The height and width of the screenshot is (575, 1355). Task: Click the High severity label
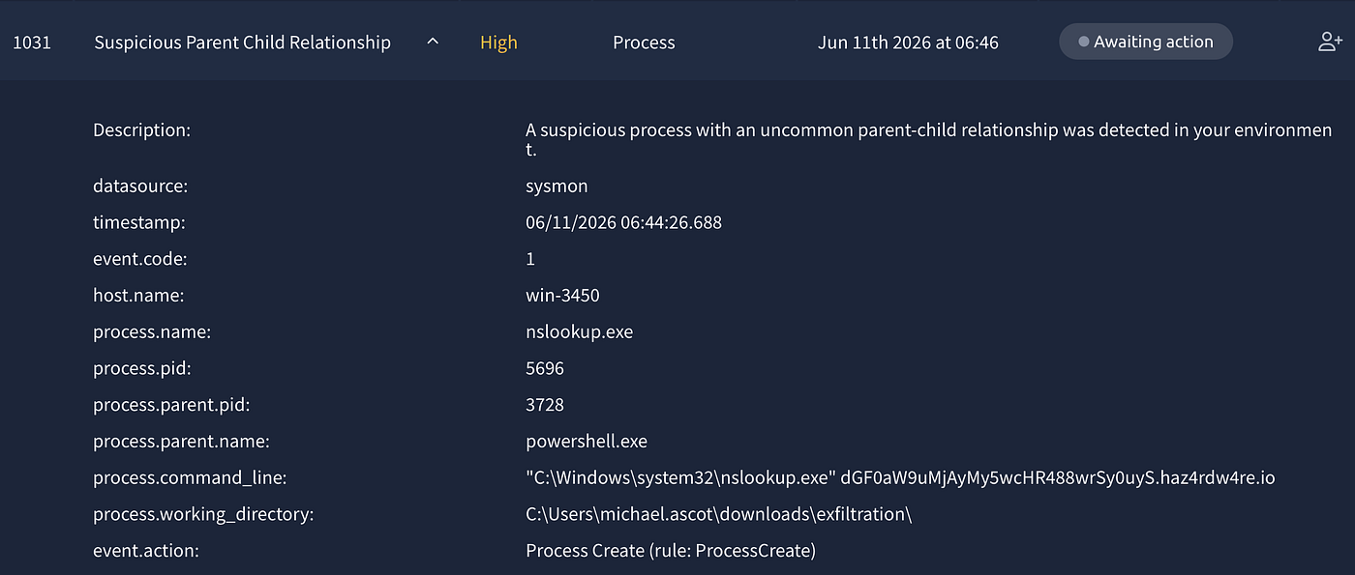498,43
